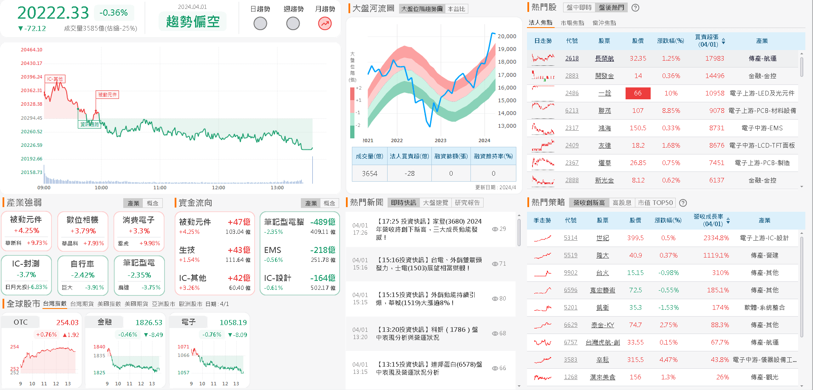
Task: Switch to 即時快訊 news tab
Action: click(x=404, y=203)
